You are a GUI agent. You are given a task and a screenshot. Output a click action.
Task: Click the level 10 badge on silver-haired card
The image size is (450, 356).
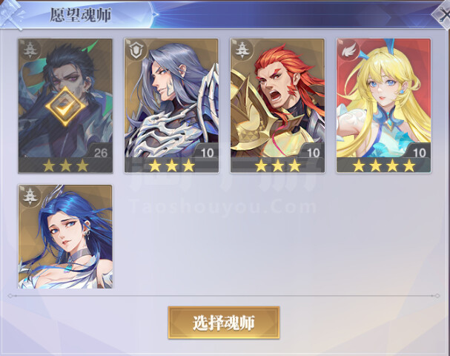click(207, 152)
